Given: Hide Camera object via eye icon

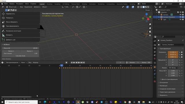Looking at the screenshot, I should (180, 15).
